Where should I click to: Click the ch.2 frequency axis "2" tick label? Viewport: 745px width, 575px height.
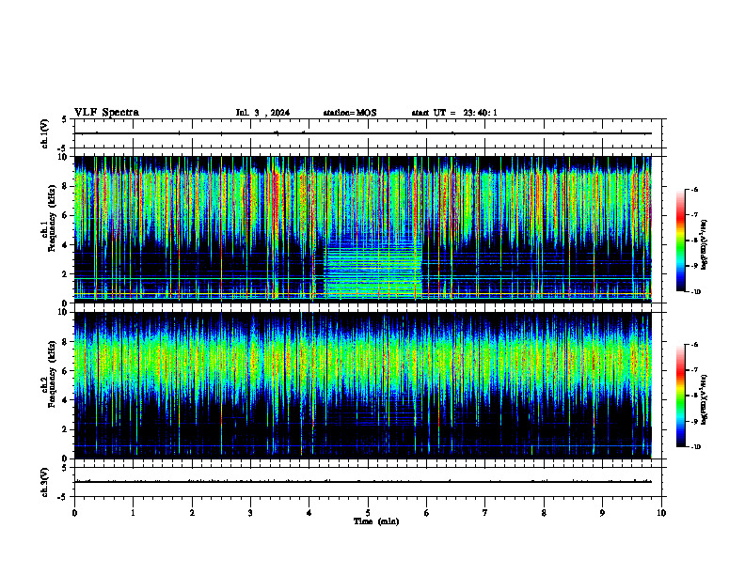click(x=65, y=429)
